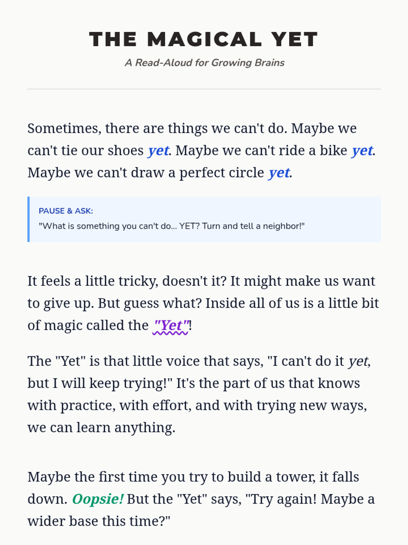
Task: Click the horizontal divider line below the subtitle
Action: (x=204, y=89)
